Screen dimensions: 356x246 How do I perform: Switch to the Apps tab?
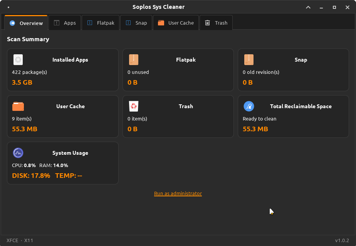[65, 23]
